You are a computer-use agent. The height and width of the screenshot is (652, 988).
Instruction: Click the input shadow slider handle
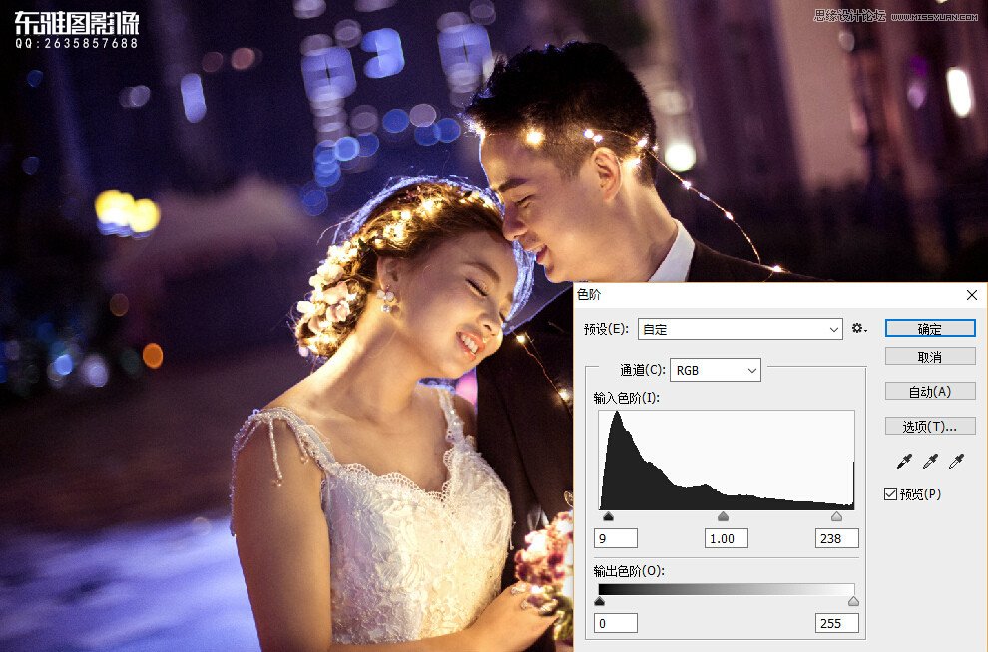coord(608,516)
